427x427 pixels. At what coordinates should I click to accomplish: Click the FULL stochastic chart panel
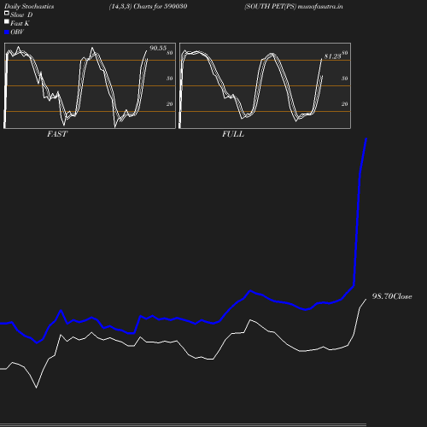[x=265, y=85]
